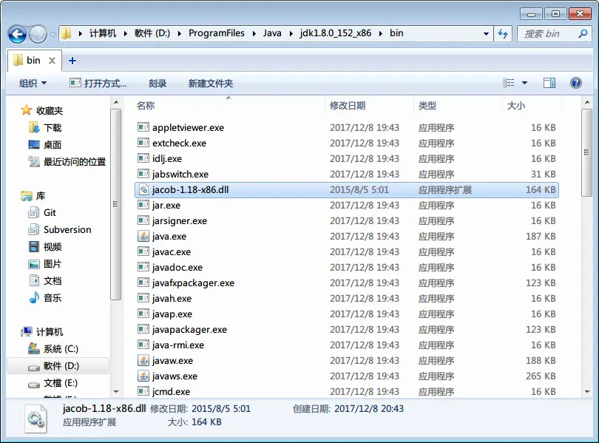Click the recent places icon in sidebar
Viewport: 599px width, 443px height.
click(x=34, y=161)
